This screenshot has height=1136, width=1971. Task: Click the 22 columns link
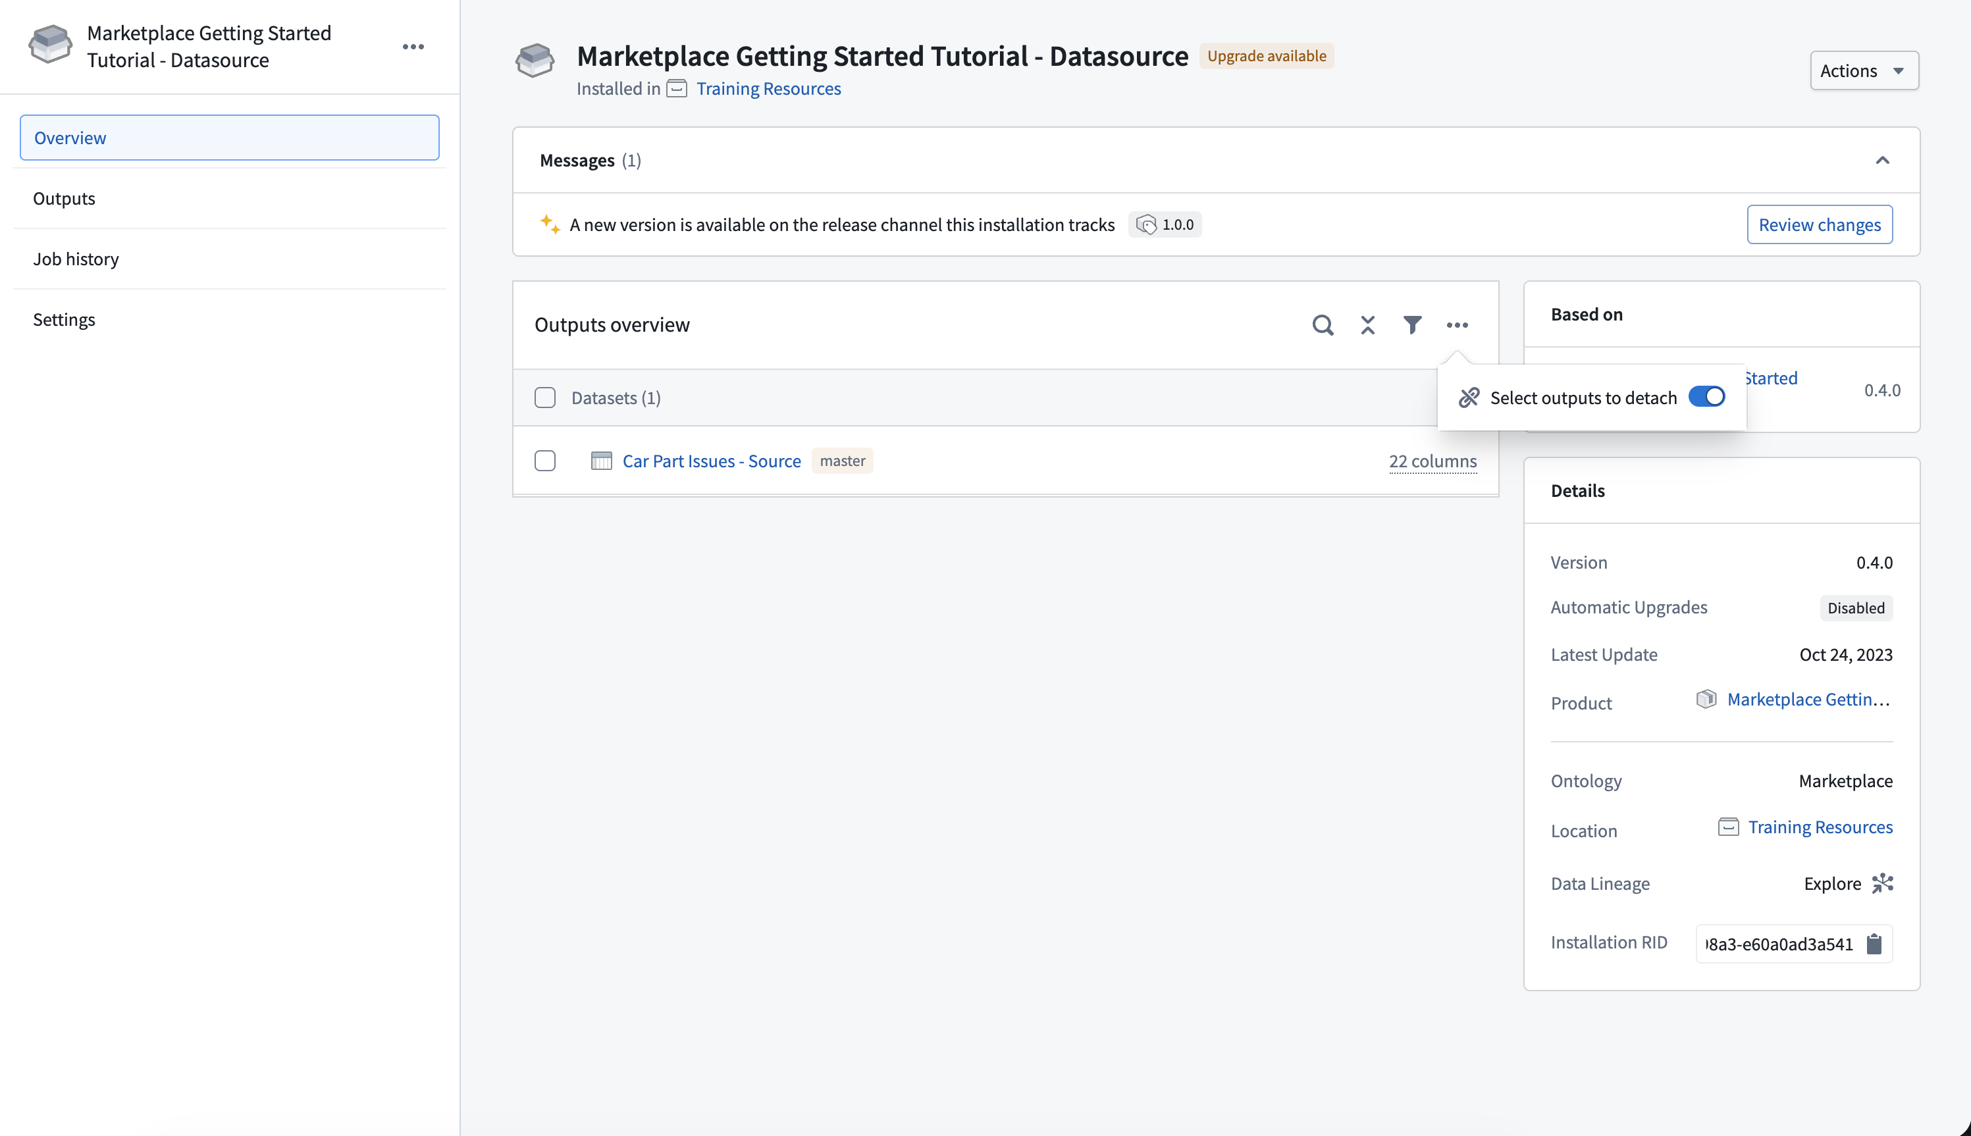tap(1432, 461)
